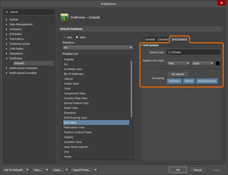Toggle the HoleTolerance grouping option
This screenshot has height=175, width=228.
207,81
